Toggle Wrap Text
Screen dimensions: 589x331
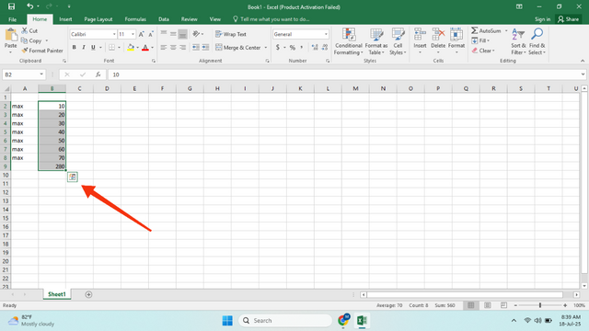click(231, 34)
